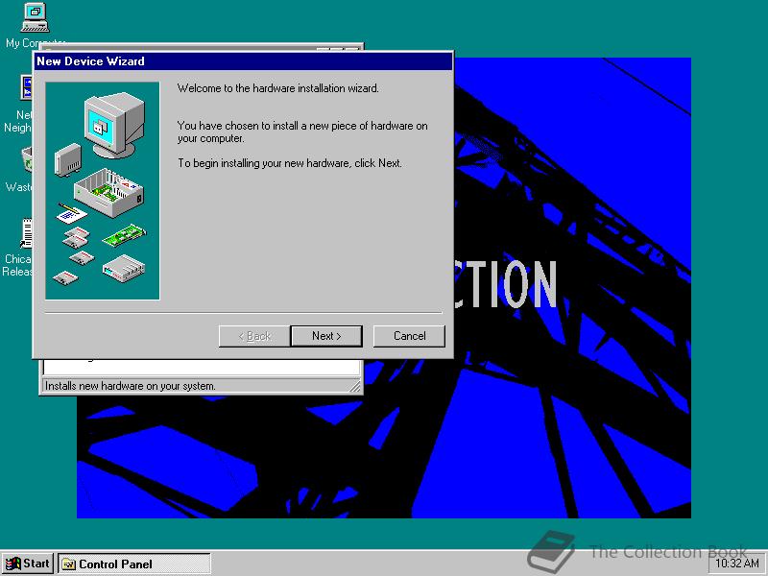
Task: Click the Next button in the wizard
Action: coord(326,336)
